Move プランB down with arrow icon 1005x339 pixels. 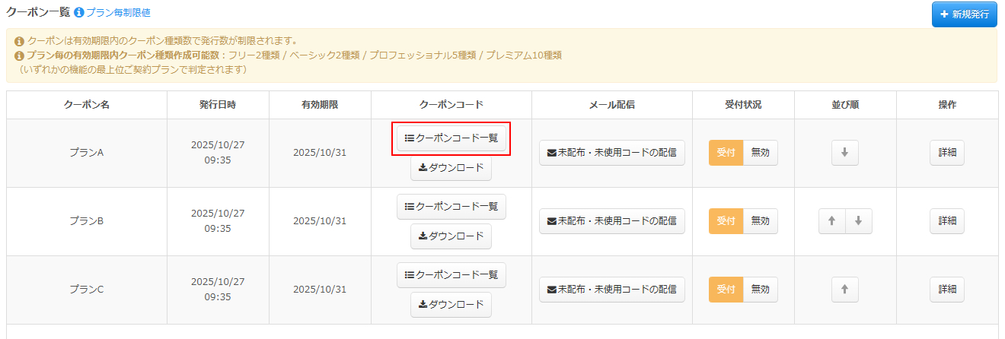click(x=858, y=221)
